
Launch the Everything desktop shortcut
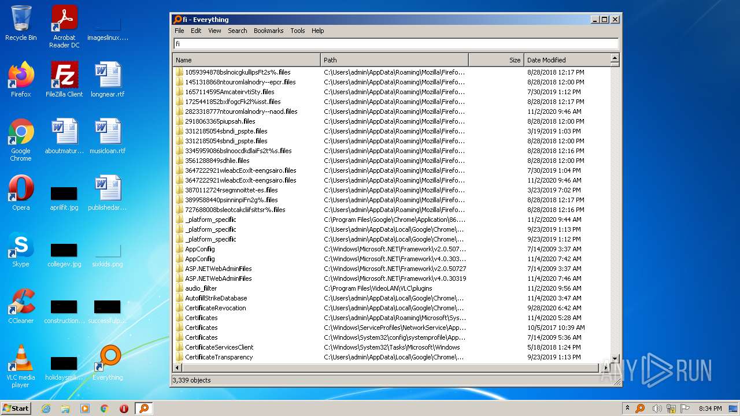click(x=108, y=363)
